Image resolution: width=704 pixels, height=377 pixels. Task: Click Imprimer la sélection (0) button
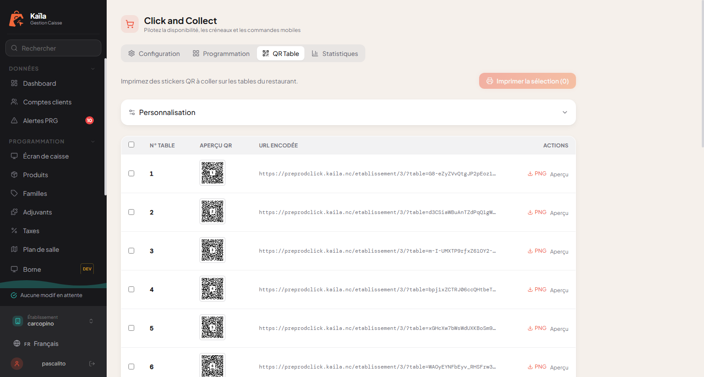(528, 81)
